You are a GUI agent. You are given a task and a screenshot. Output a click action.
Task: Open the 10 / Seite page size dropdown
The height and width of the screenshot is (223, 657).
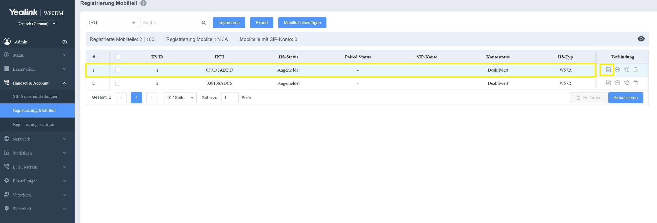pyautogui.click(x=180, y=98)
